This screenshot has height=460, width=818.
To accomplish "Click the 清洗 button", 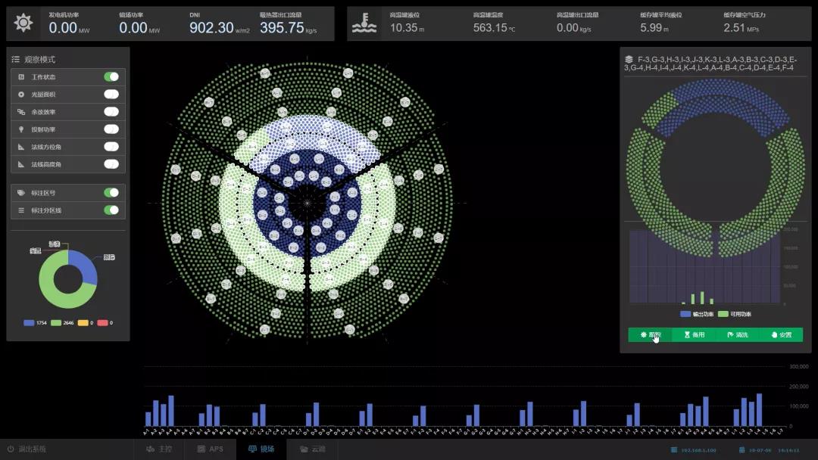I will click(x=737, y=334).
